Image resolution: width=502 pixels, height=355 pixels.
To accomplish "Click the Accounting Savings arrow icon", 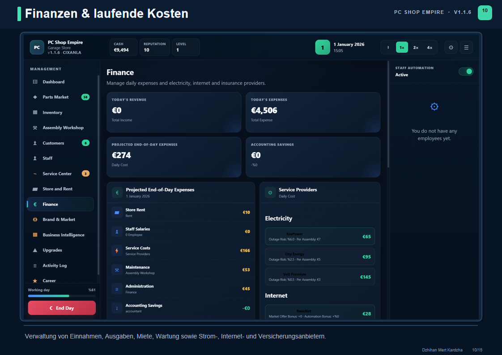I will click(x=117, y=308).
